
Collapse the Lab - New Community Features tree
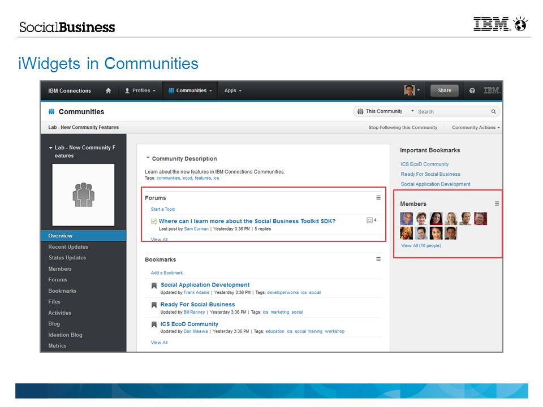pos(50,148)
